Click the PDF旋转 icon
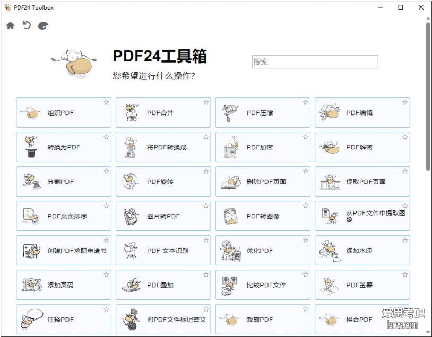Image resolution: width=432 pixels, height=337 pixels. (x=131, y=181)
